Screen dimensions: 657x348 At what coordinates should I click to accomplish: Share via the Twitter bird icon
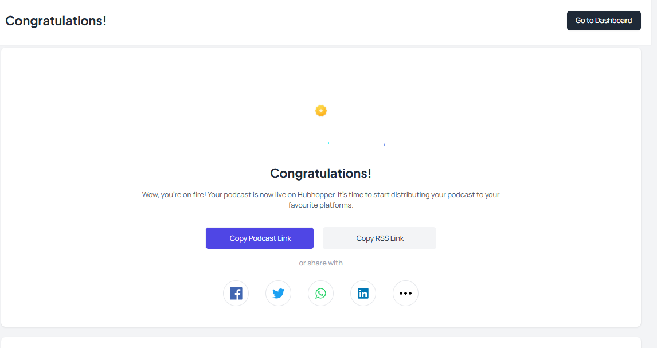[278, 293]
